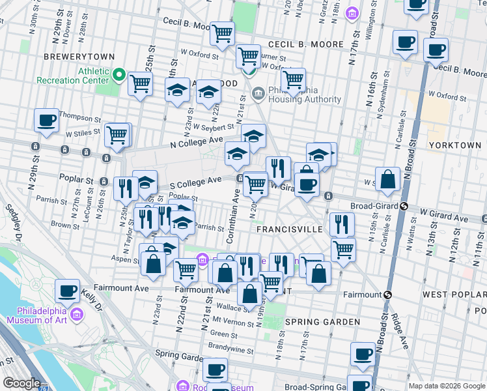
Task: Click the Google logo
Action: coord(21,383)
